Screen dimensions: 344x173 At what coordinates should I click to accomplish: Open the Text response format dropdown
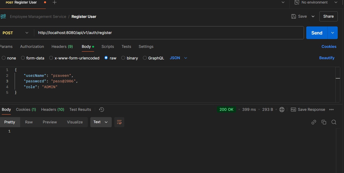(x=101, y=122)
